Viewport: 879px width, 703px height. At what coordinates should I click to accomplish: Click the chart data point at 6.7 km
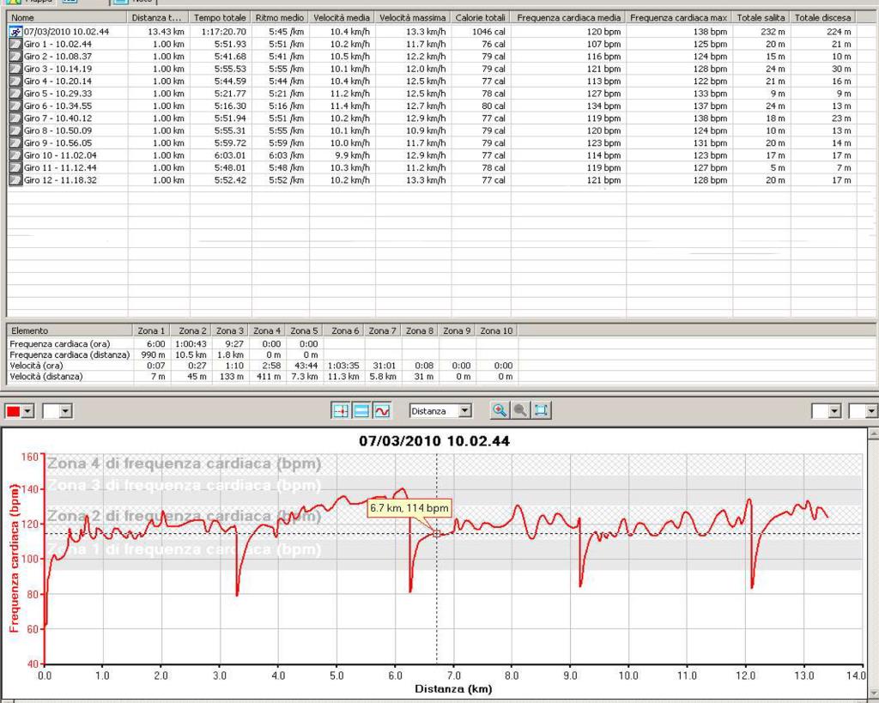(x=436, y=534)
